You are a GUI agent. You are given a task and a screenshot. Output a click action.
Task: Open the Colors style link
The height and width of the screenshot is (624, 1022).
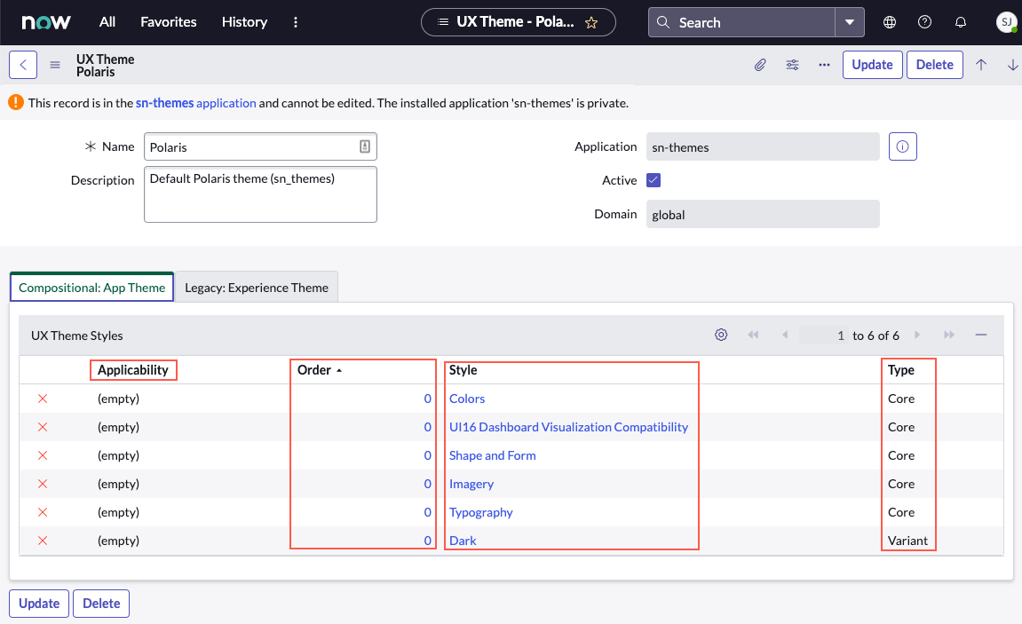coord(467,399)
